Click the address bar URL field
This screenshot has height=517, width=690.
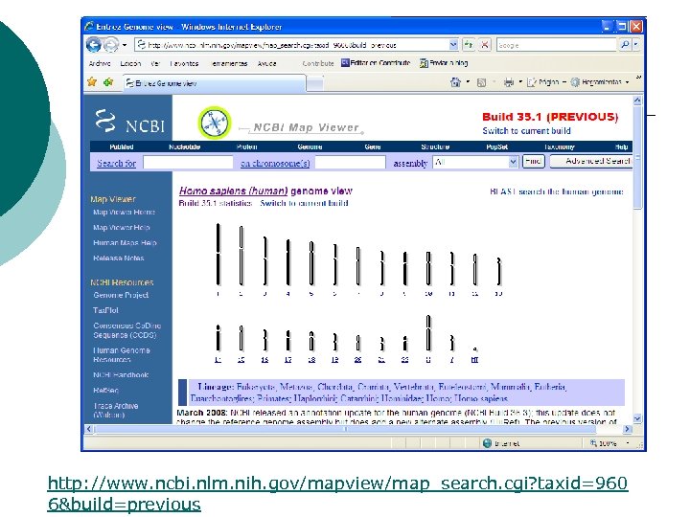click(292, 45)
